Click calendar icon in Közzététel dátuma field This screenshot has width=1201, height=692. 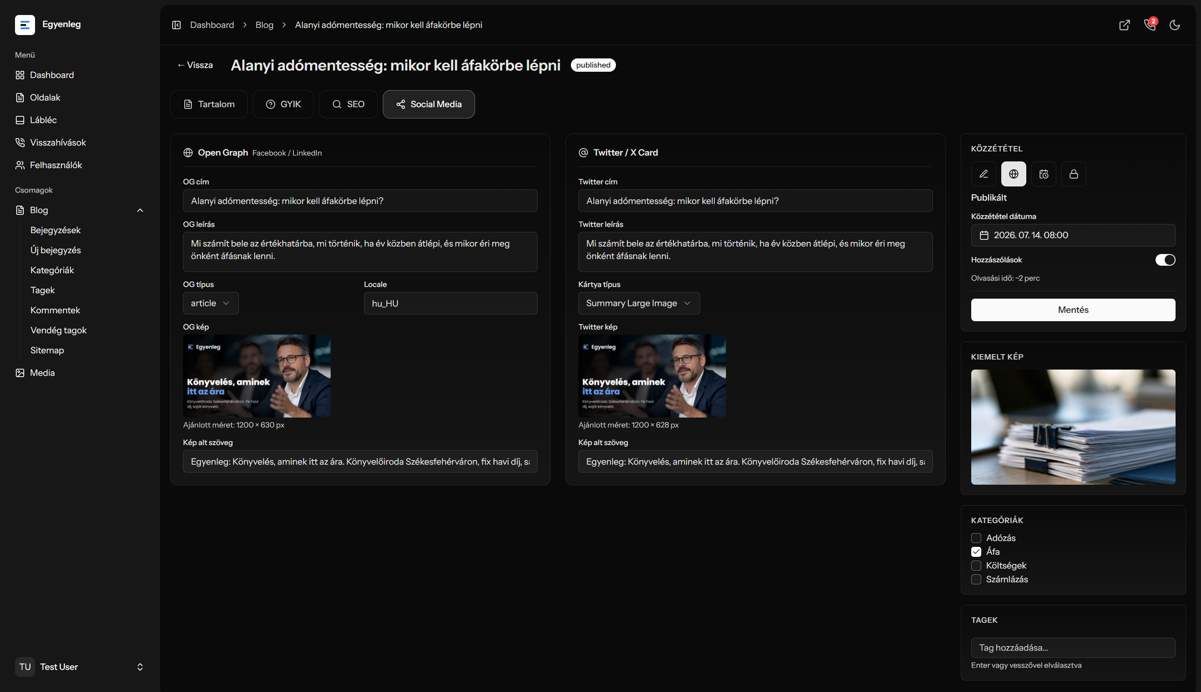pyautogui.click(x=984, y=235)
